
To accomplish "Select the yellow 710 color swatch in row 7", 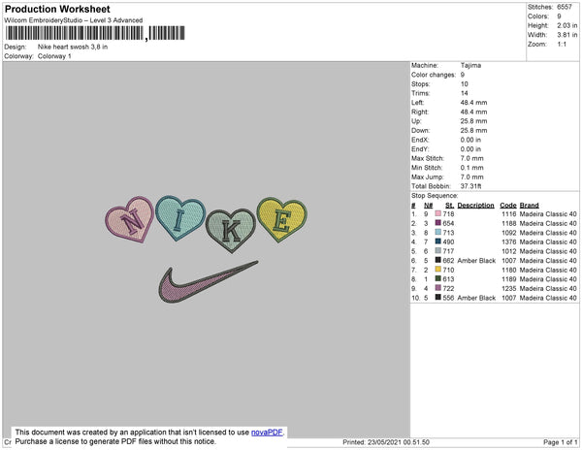I will (438, 270).
